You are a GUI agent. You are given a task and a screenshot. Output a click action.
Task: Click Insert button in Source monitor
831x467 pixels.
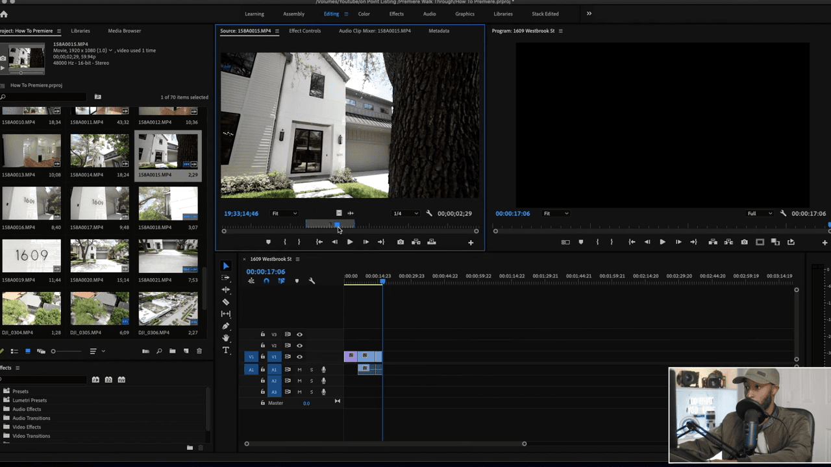[416, 242]
